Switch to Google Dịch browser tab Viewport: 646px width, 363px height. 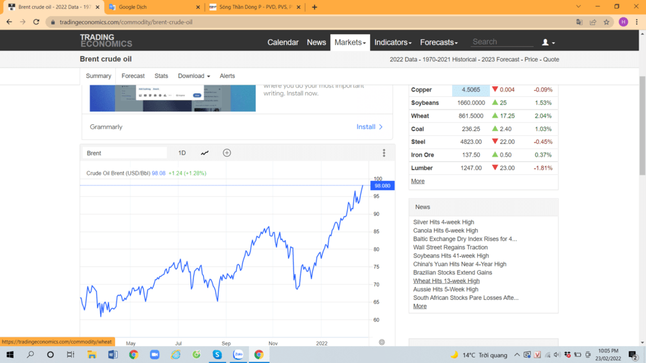point(153,7)
